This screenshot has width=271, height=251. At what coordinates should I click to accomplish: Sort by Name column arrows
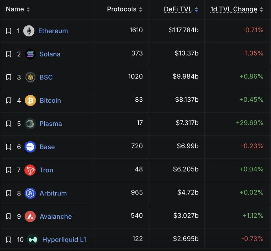click(28, 9)
